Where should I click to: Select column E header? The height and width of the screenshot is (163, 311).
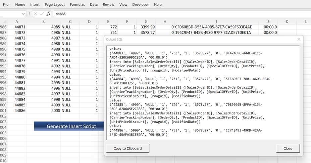click(108, 21)
